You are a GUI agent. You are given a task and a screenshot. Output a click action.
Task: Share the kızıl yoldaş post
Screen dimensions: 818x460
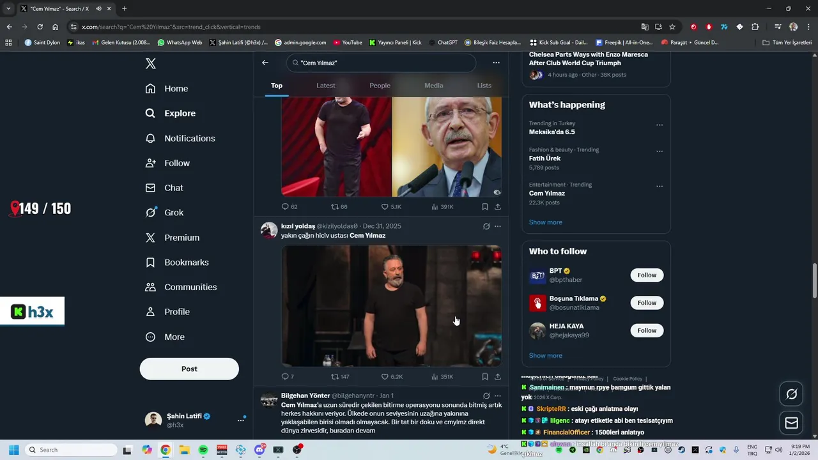click(498, 377)
